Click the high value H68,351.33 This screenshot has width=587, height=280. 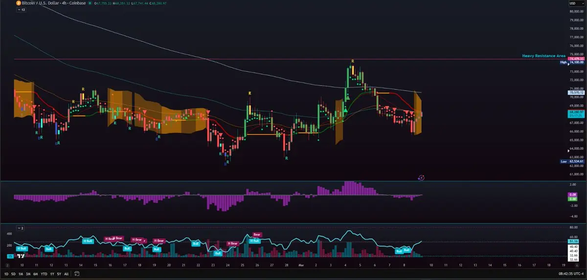click(121, 3)
